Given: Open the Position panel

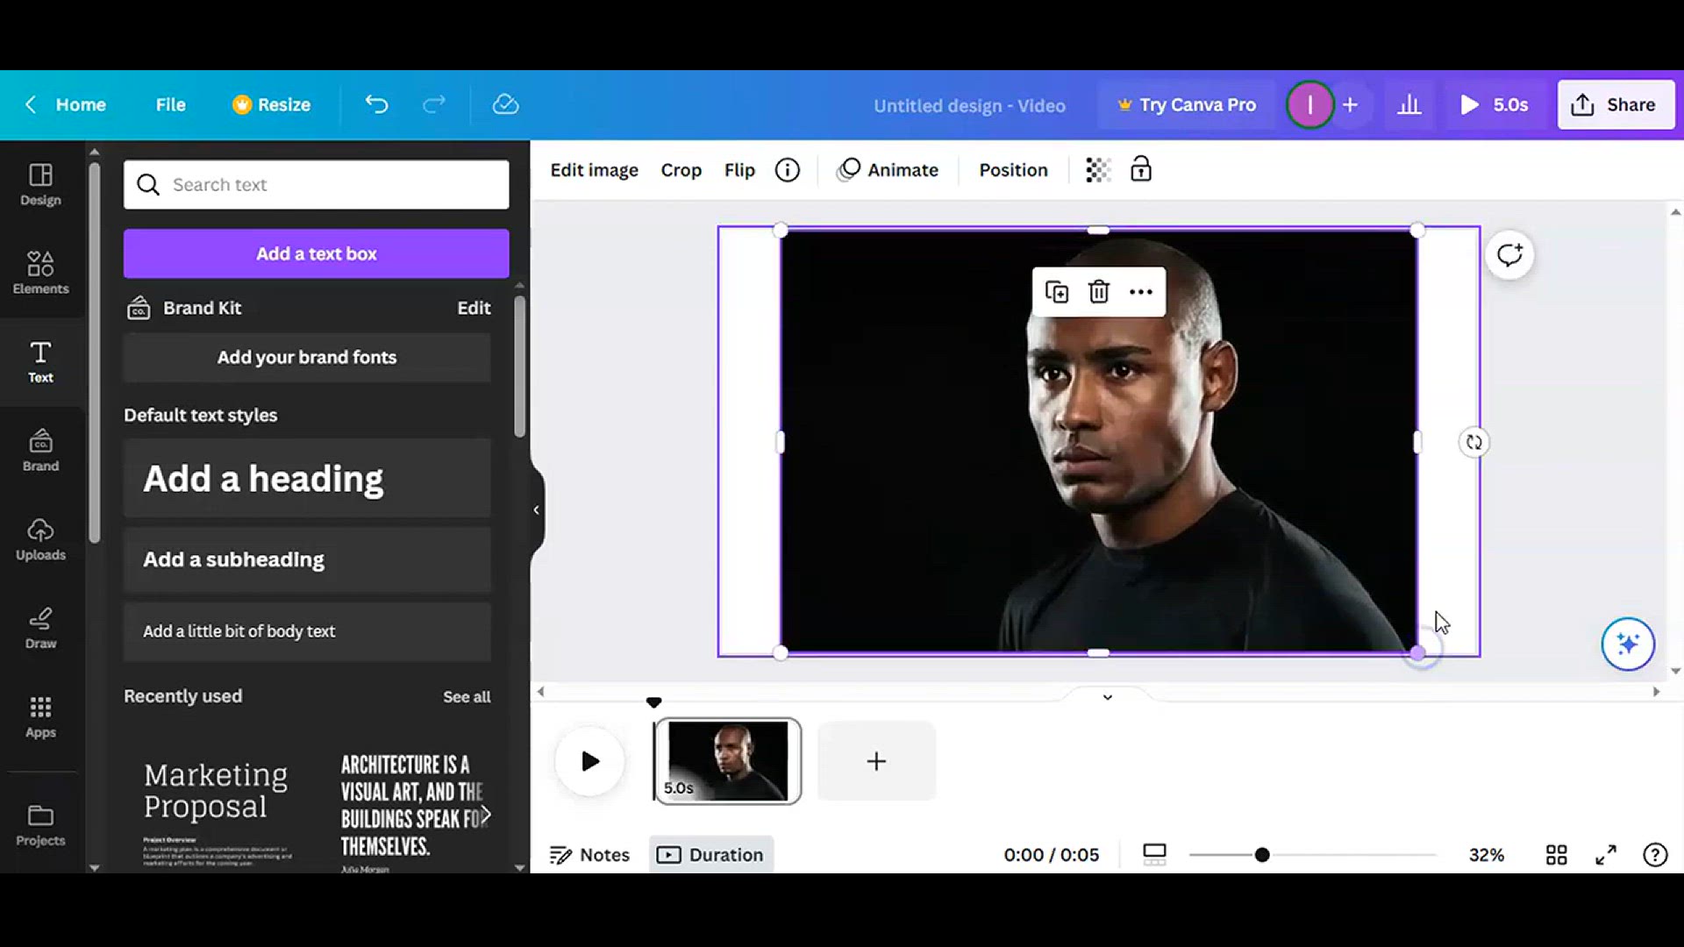Looking at the screenshot, I should [x=1013, y=170].
